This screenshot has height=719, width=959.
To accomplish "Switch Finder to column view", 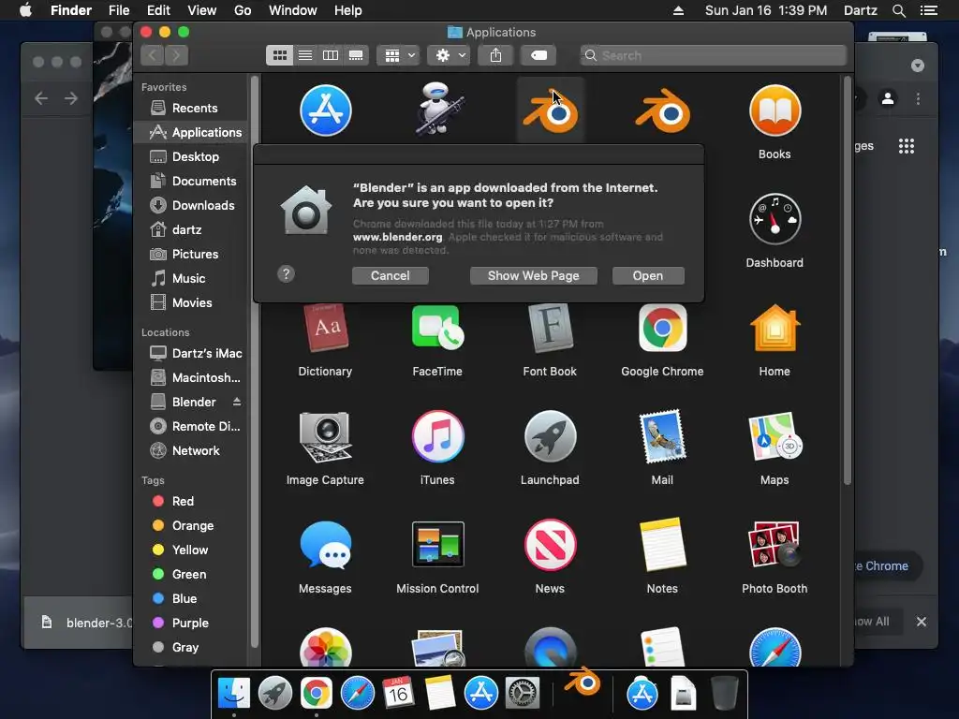I will 331,55.
